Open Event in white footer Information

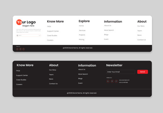click(106, 39)
